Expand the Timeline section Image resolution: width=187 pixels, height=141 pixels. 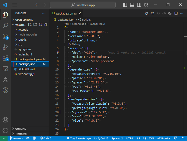click(x=30, y=134)
